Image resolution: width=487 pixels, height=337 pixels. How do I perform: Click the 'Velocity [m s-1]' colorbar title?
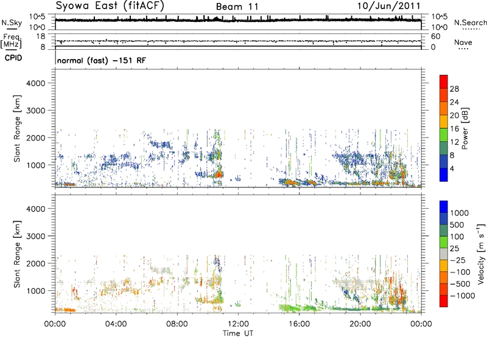(x=481, y=254)
